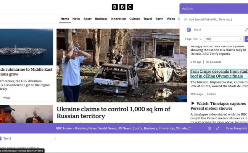The height and width of the screenshot is (153, 248).
Task: Click the Culture tag under Tom Cruise story
Action: [x=212, y=94]
